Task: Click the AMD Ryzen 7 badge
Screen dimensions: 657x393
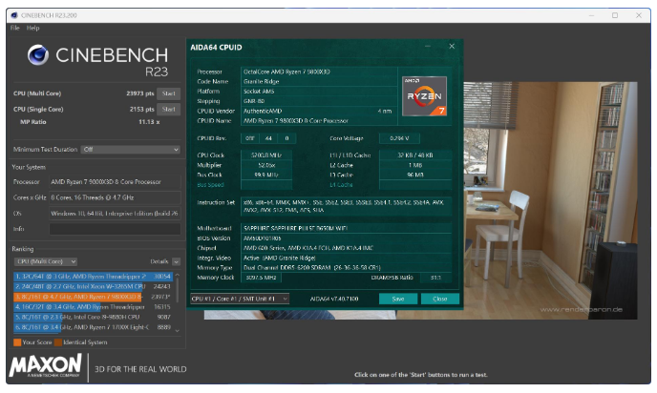Action: [424, 93]
